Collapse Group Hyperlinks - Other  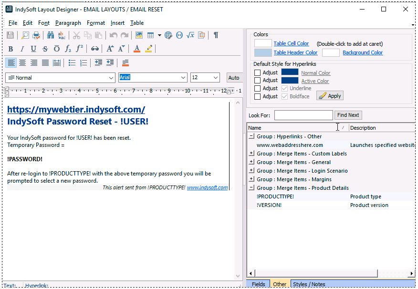[x=251, y=136]
